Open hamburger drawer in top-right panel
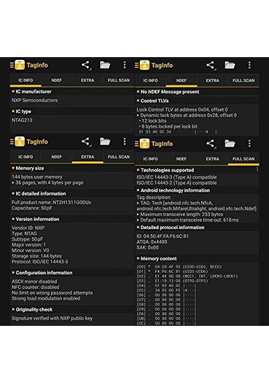 click(x=137, y=65)
